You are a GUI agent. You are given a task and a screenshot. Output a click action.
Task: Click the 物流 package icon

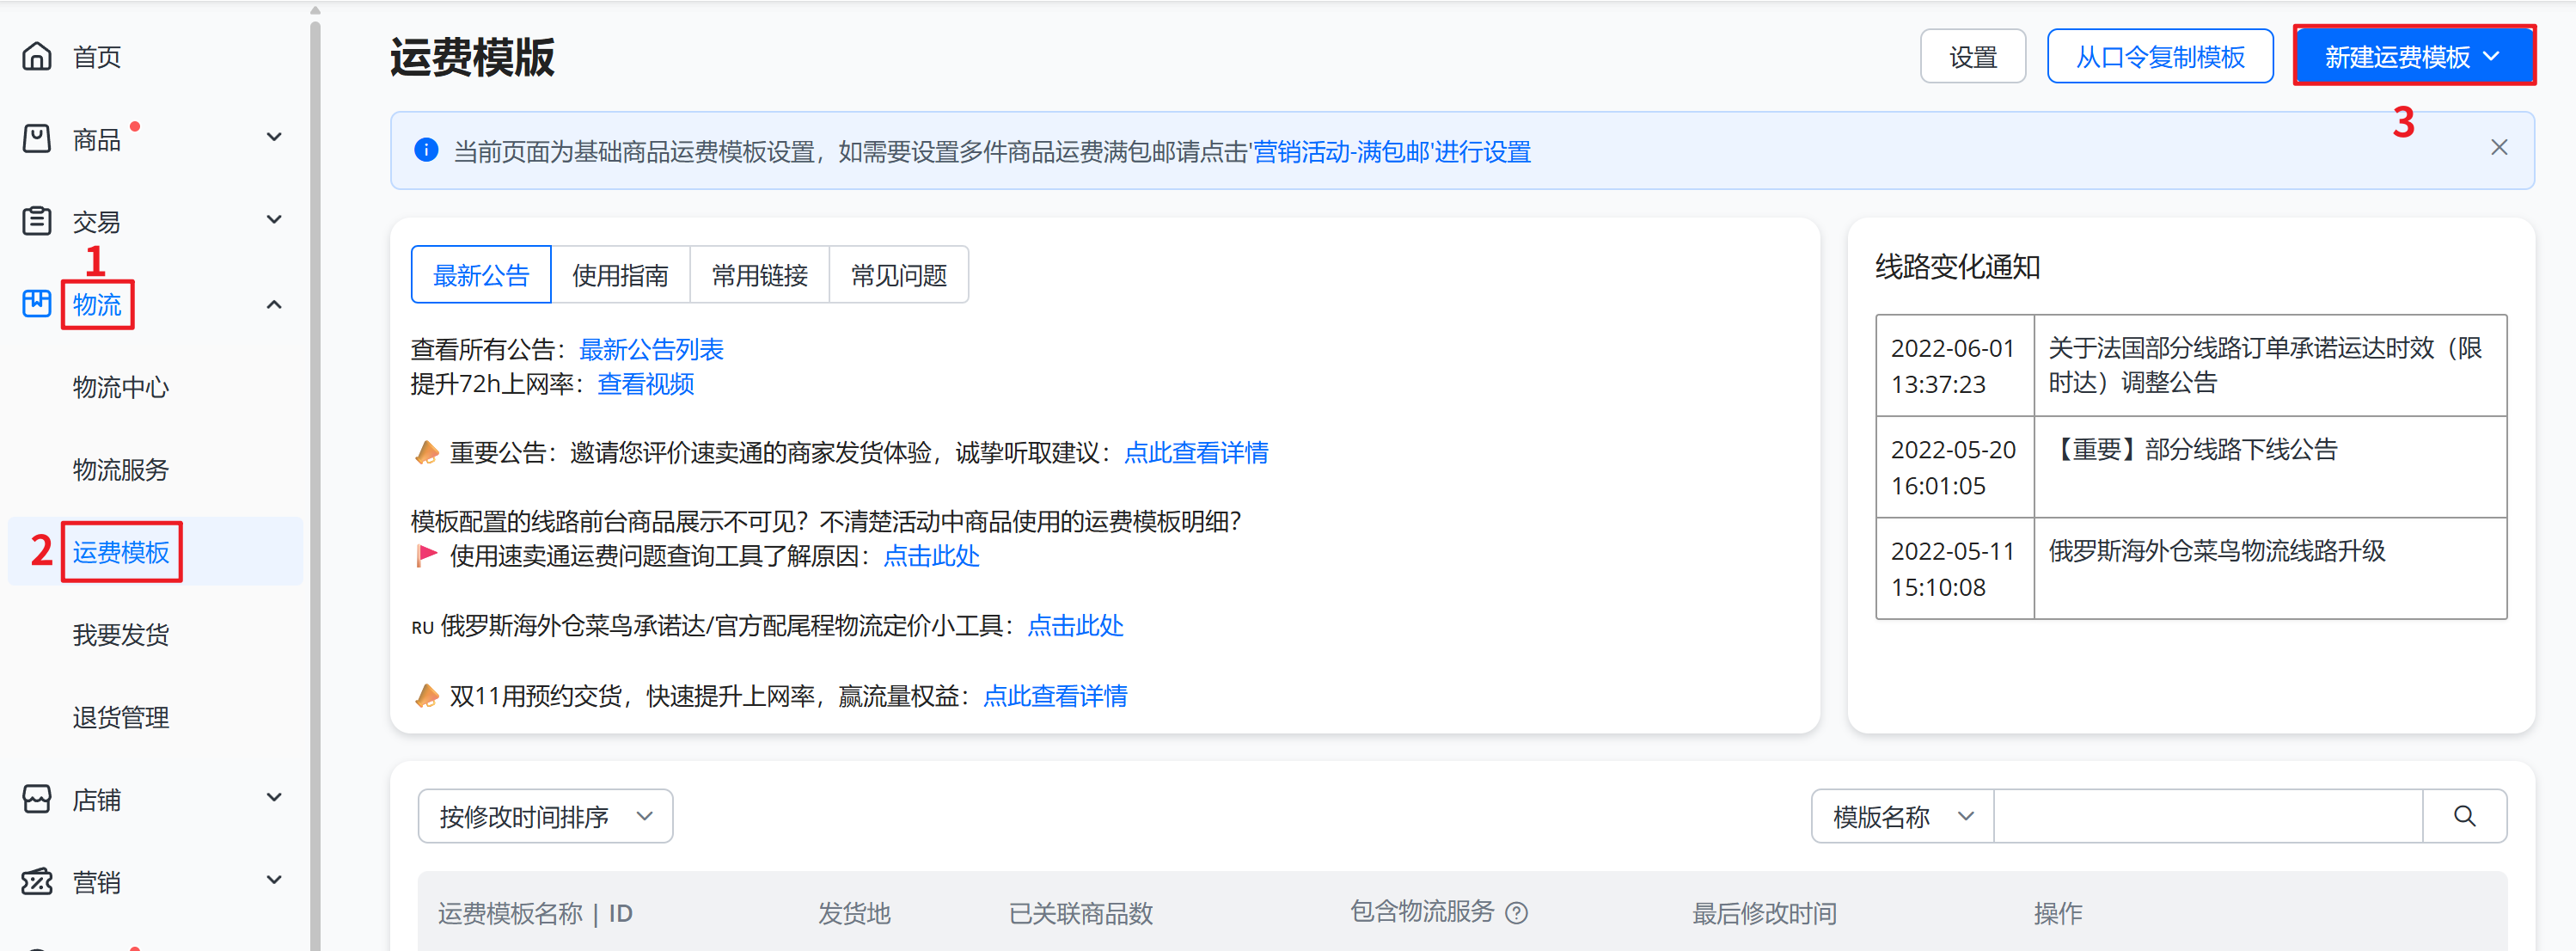pos(37,303)
